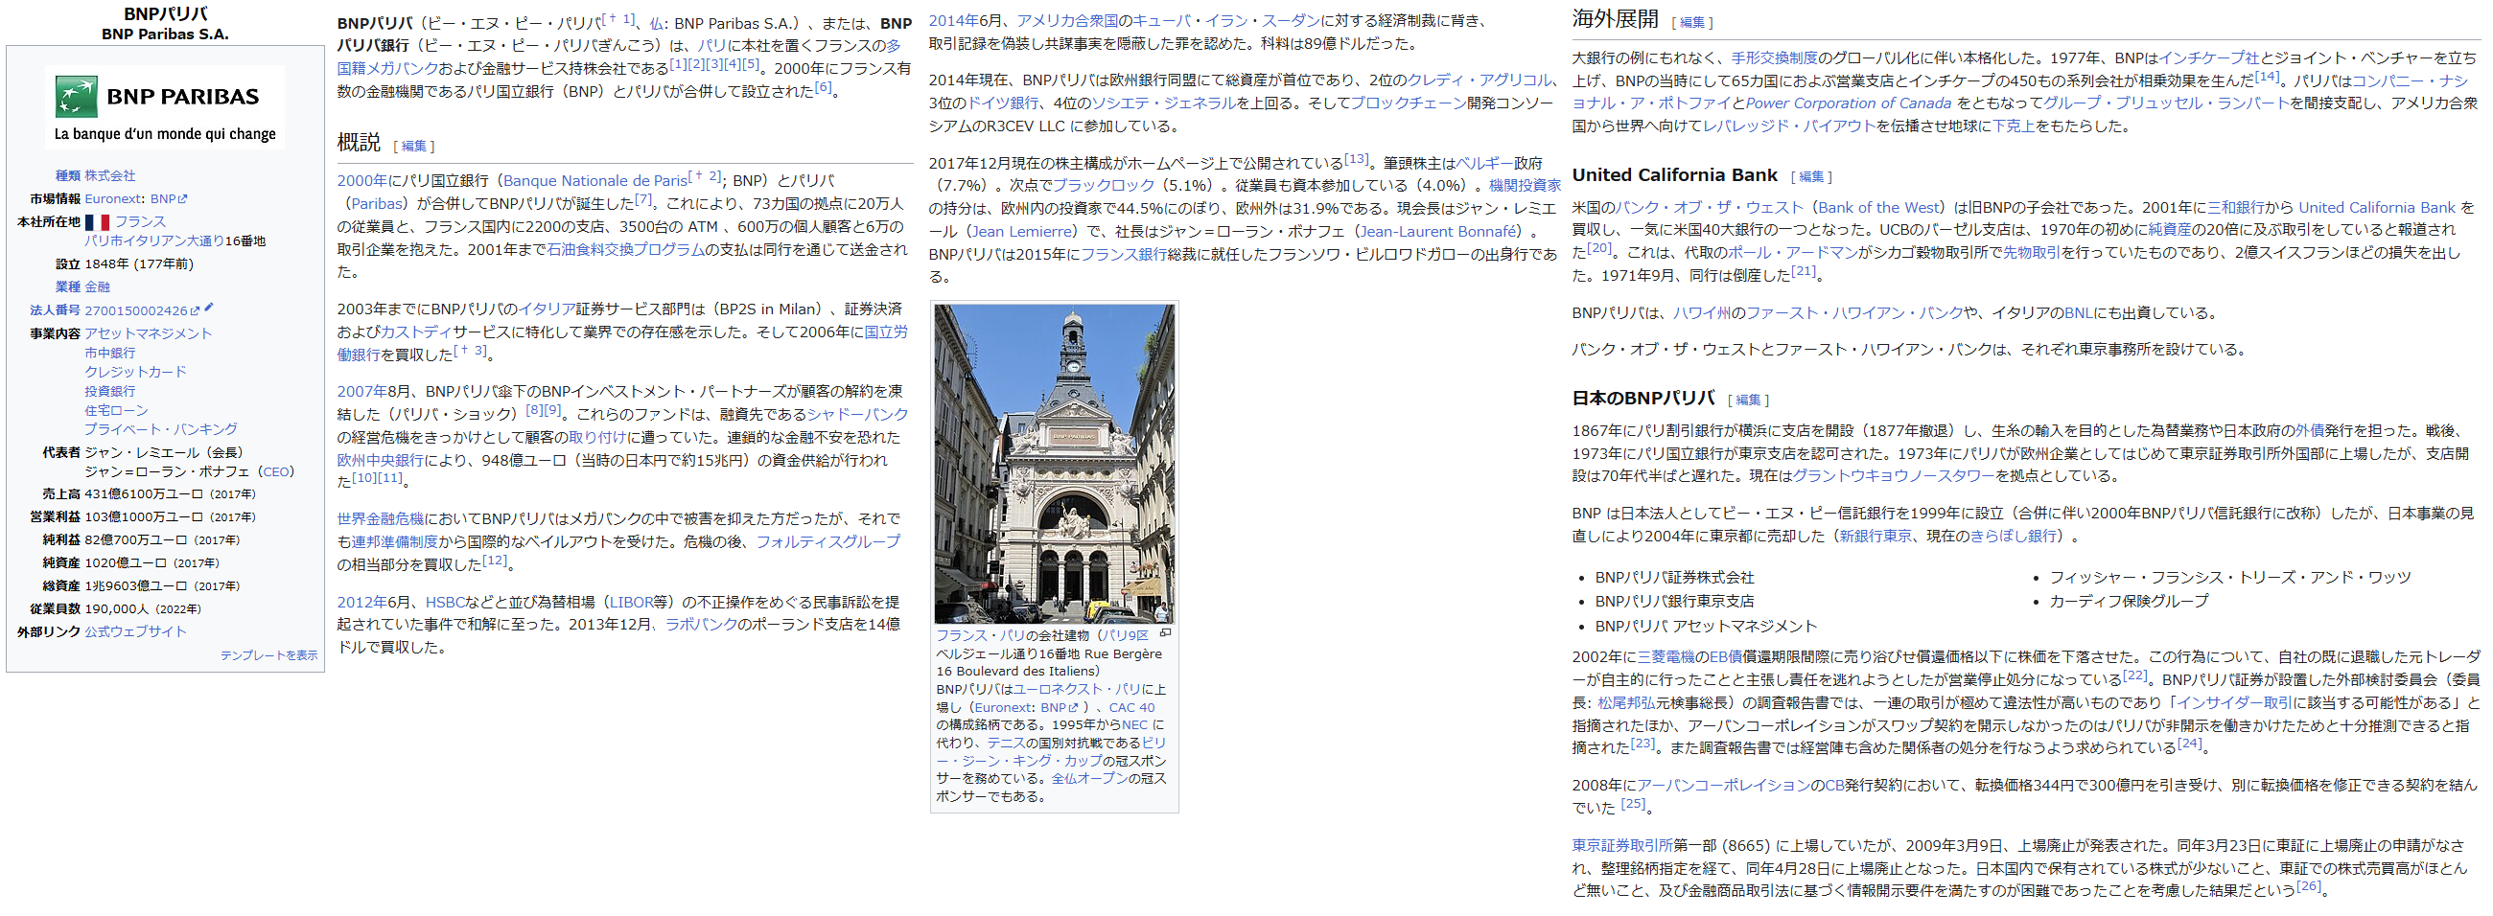Click the French flag icon in infobox
2493x916 pixels.
[97, 222]
